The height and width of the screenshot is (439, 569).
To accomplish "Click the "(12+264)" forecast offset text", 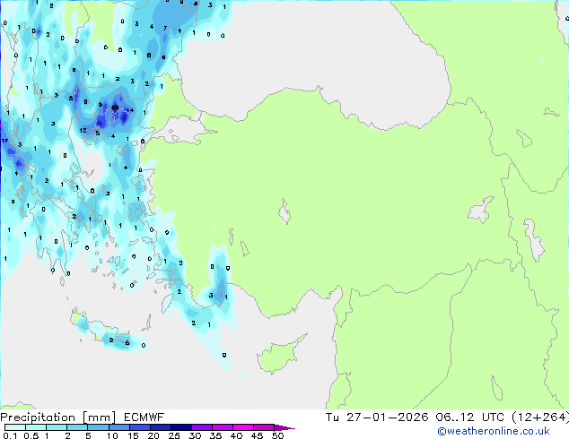I will [540, 417].
